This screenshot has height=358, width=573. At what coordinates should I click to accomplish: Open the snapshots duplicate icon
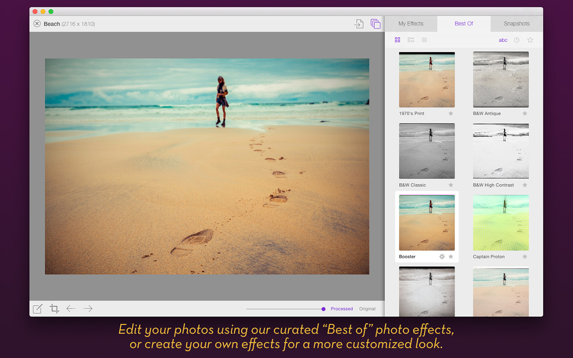tap(375, 24)
